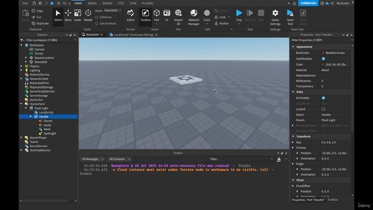Click the Color tool in ribbon

click(x=207, y=17)
